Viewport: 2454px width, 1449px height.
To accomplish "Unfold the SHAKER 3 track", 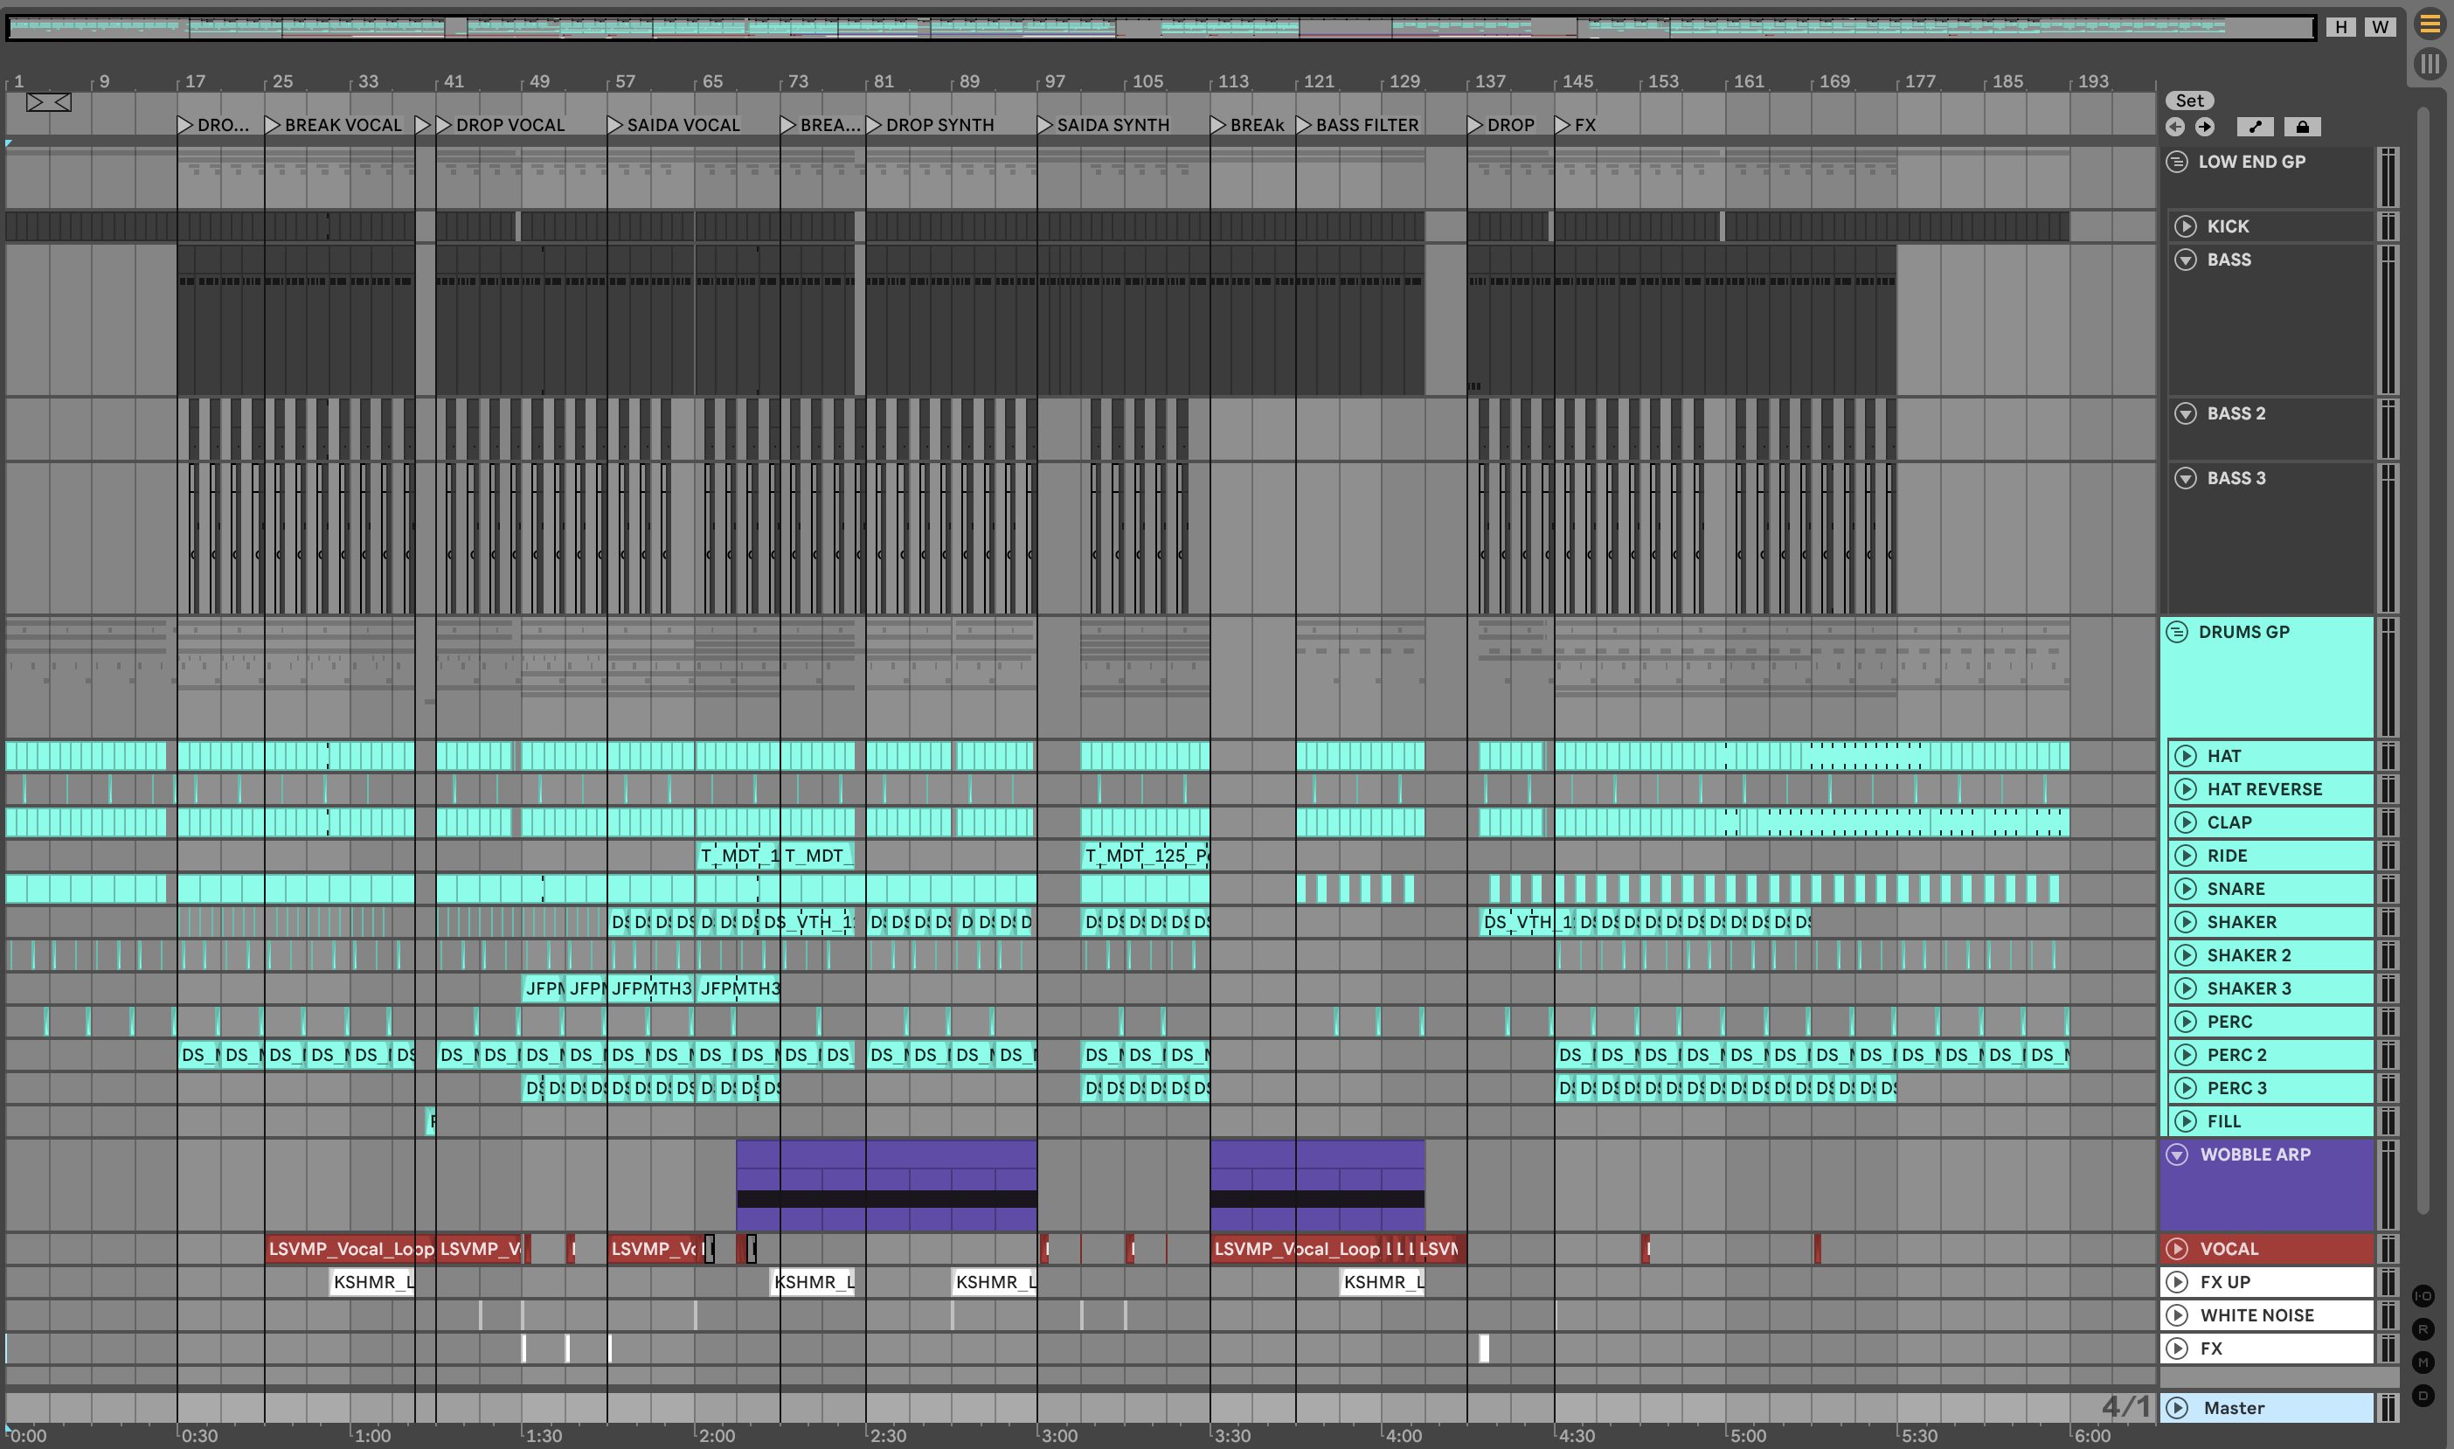I will [2186, 989].
